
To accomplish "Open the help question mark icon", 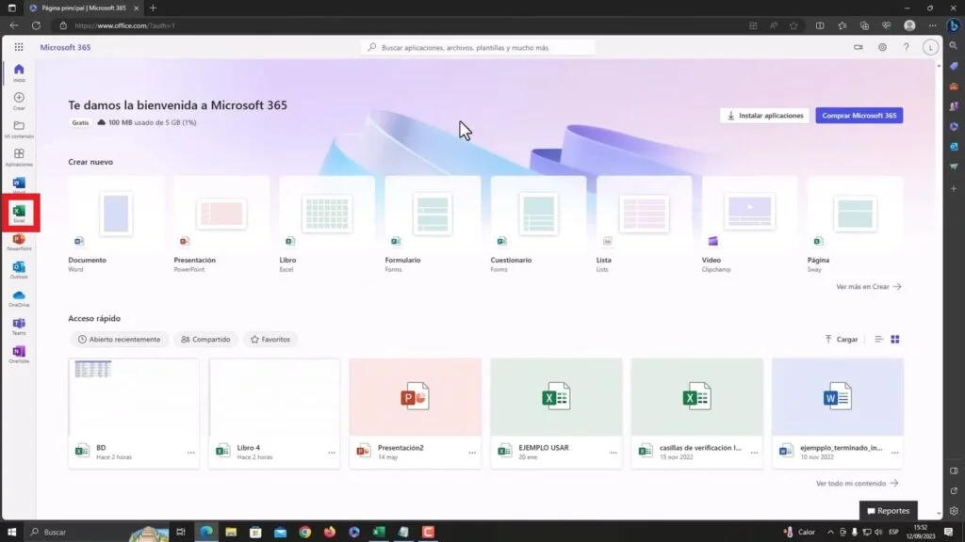I will point(906,47).
